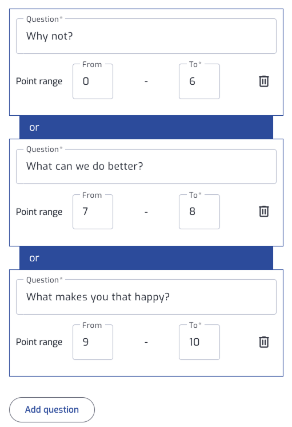Focus the "What can we do better?" field
Viewport: 292px width, 427px height.
point(146,166)
